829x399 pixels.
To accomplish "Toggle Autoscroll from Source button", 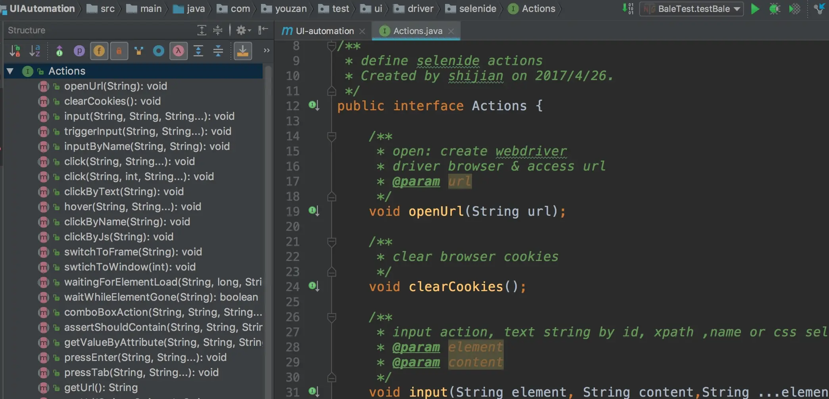I will tap(243, 51).
